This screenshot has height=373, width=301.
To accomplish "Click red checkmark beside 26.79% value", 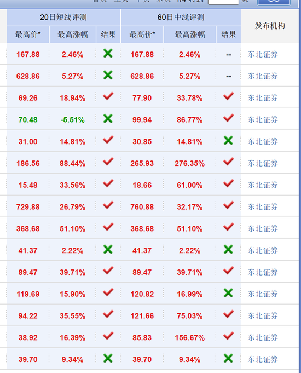I will point(108,205).
